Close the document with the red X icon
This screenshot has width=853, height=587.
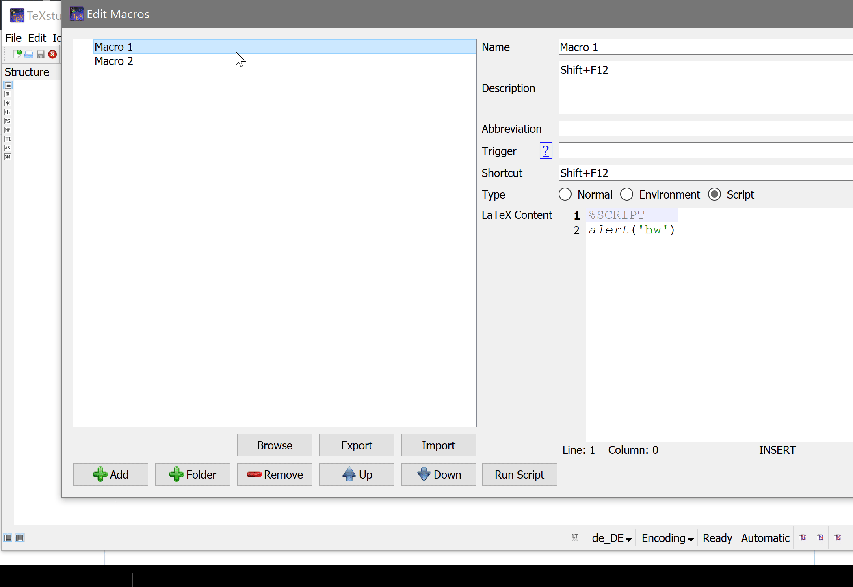pyautogui.click(x=52, y=54)
